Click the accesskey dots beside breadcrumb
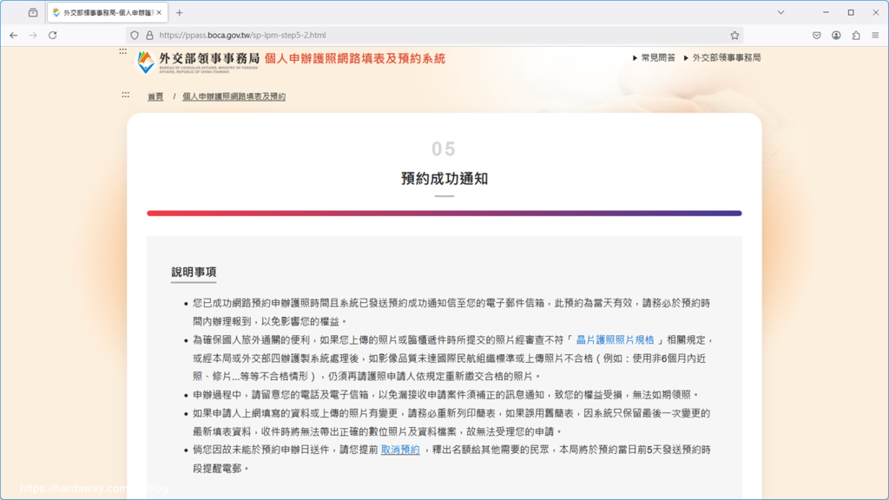 coord(125,95)
